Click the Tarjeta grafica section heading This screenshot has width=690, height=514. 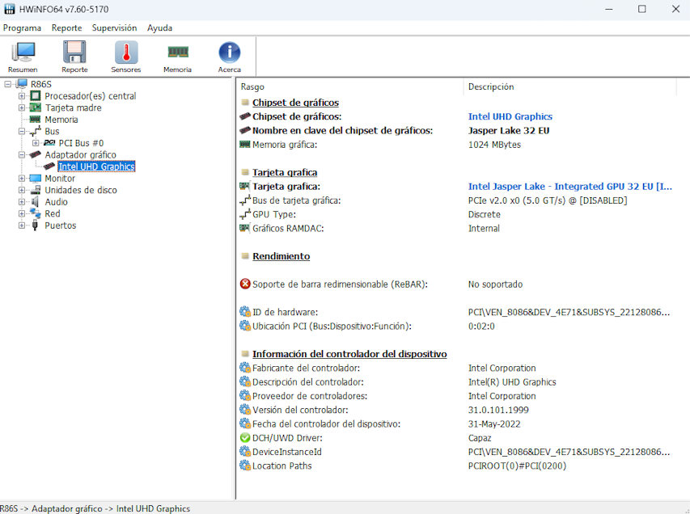click(285, 172)
